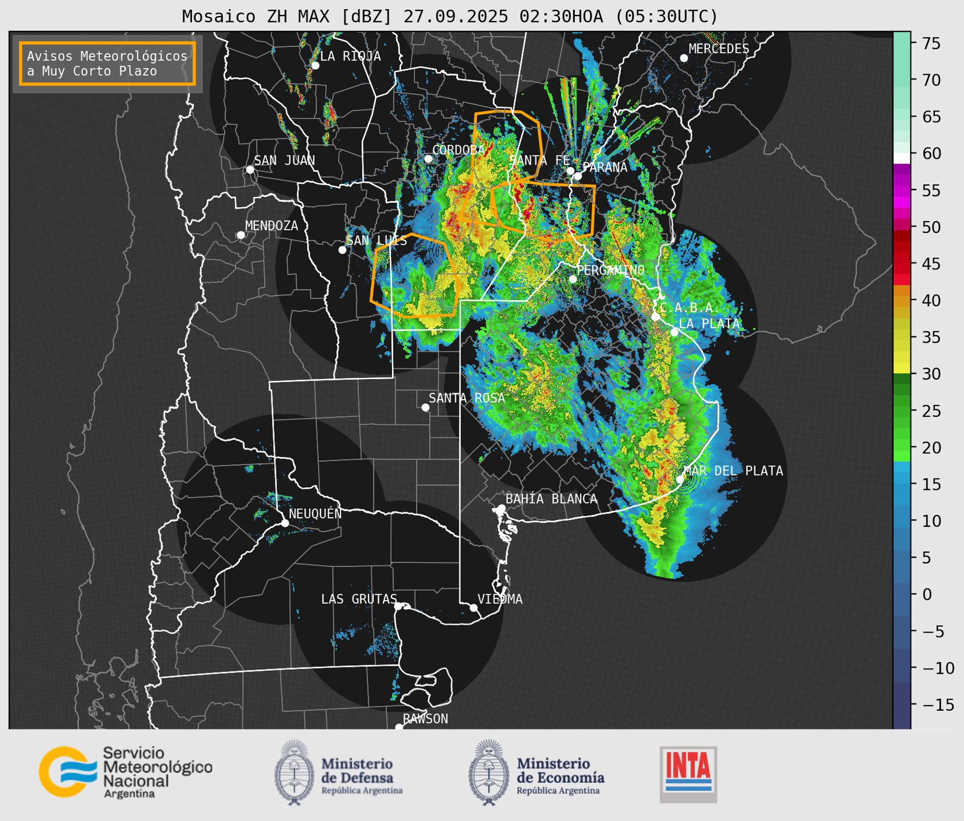The width and height of the screenshot is (964, 821).
Task: Select the SANTA ROSA city label
Action: click(x=467, y=398)
